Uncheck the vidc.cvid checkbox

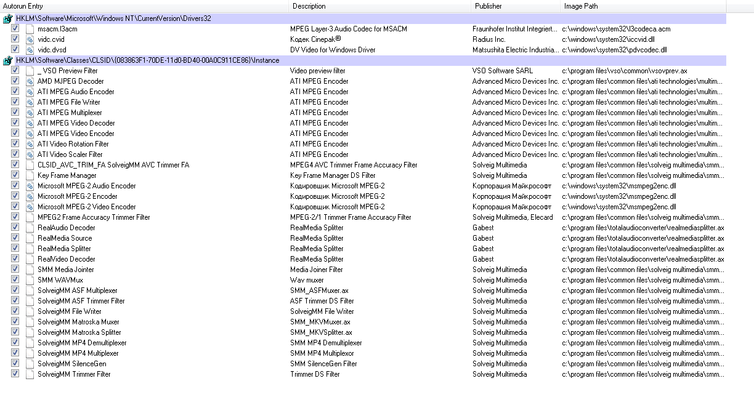point(15,39)
